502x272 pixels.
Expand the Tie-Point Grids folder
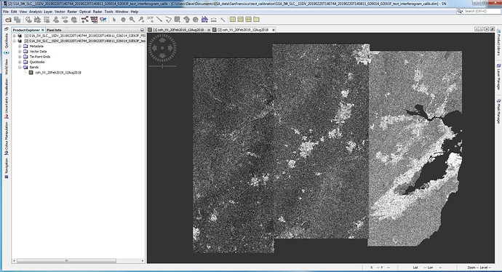pos(20,57)
